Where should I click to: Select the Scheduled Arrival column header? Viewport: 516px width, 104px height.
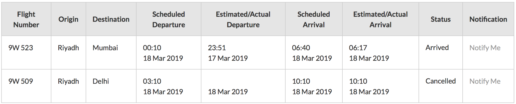coord(314,19)
